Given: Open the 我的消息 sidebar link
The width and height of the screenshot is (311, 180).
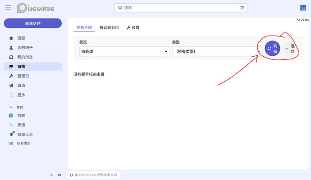Looking at the screenshot, I should (x=33, y=57).
